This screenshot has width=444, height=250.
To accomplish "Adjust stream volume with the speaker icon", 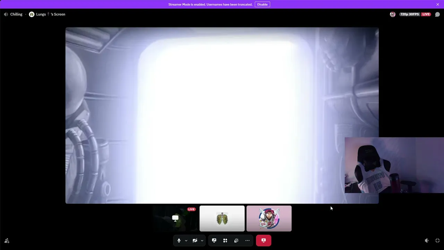I will coord(427,240).
